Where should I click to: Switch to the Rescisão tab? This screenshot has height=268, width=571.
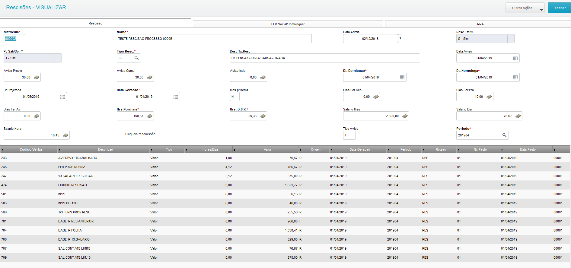[95, 23]
